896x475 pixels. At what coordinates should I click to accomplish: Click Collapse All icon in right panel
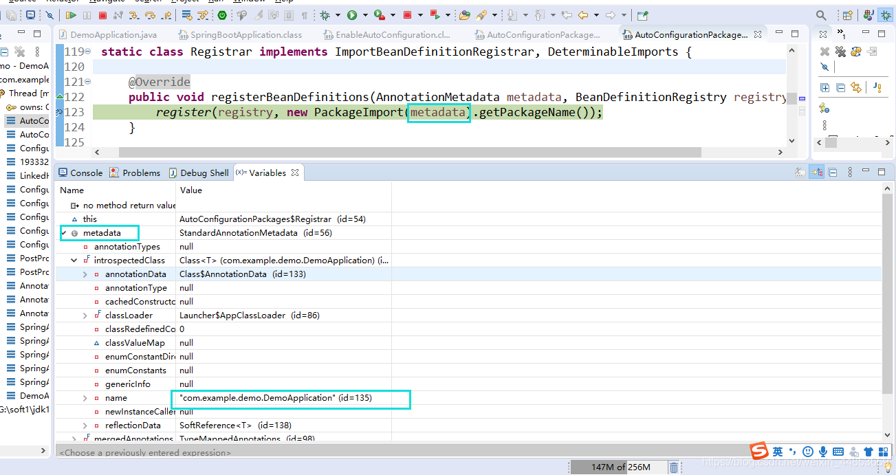click(x=840, y=87)
